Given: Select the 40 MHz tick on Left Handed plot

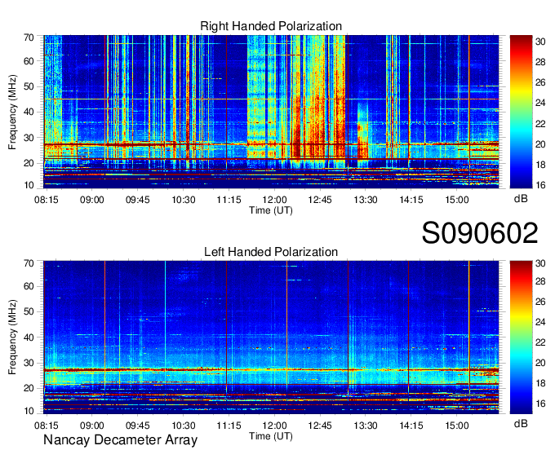Looking at the screenshot, I should pyautogui.click(x=29, y=337).
